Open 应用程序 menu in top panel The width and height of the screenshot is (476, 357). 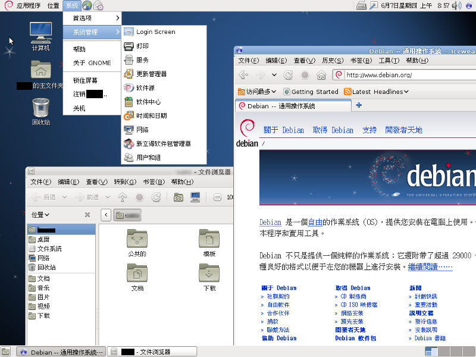tap(28, 5)
